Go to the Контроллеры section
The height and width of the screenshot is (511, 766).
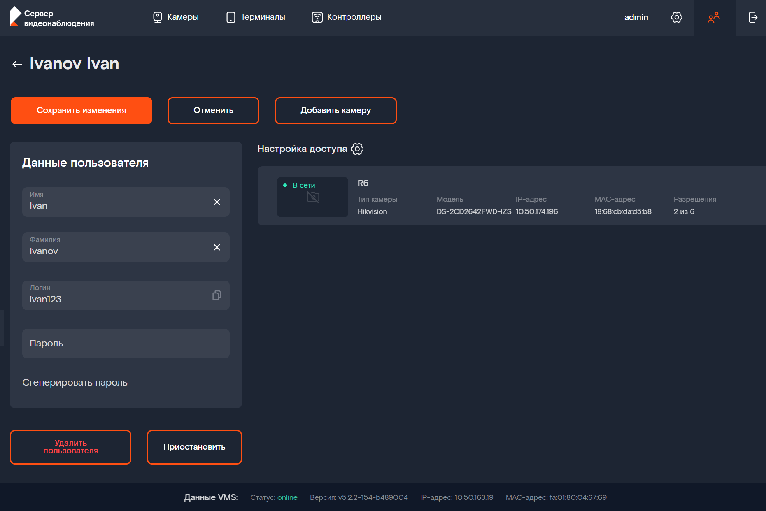(x=347, y=17)
